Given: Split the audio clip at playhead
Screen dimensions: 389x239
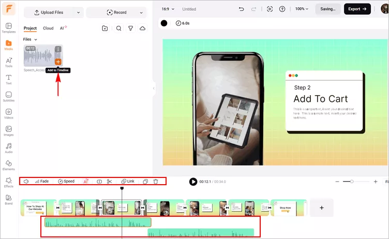Looking at the screenshot, I should 99,182.
